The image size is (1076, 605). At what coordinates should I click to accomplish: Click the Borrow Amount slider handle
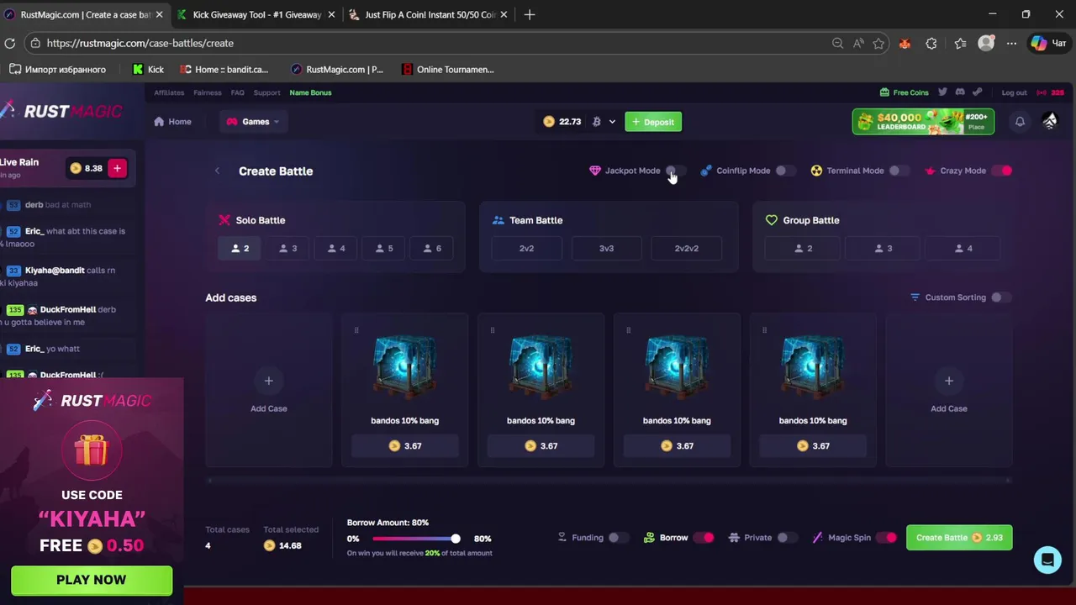(x=455, y=539)
